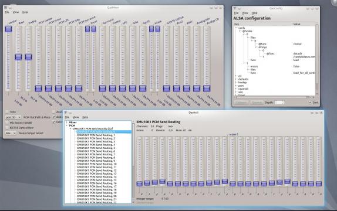The height and width of the screenshot is (211, 337).
Task: Click the 'concat' value cell
Action: tap(298, 44)
